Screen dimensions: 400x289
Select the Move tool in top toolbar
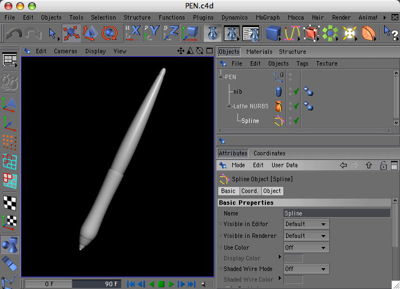point(71,34)
